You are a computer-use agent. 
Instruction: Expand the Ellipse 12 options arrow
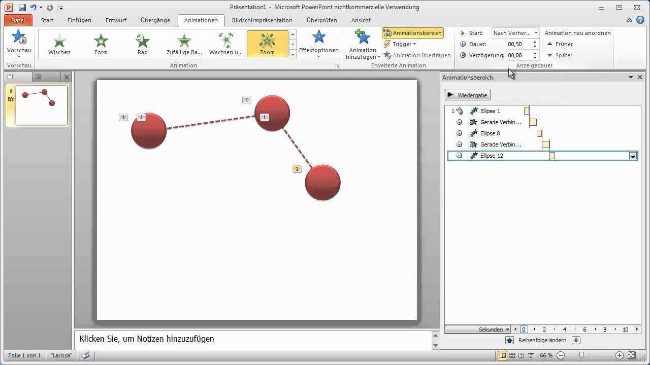tap(633, 156)
